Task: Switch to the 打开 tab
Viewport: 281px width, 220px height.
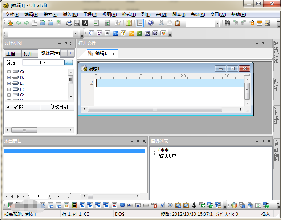Action: [29, 53]
